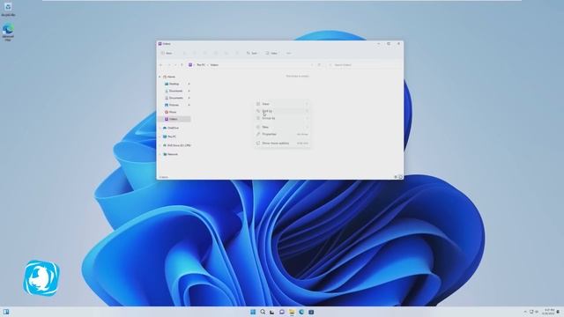This screenshot has width=564, height=317.
Task: Open Home in the navigation pane
Action: pyautogui.click(x=169, y=77)
